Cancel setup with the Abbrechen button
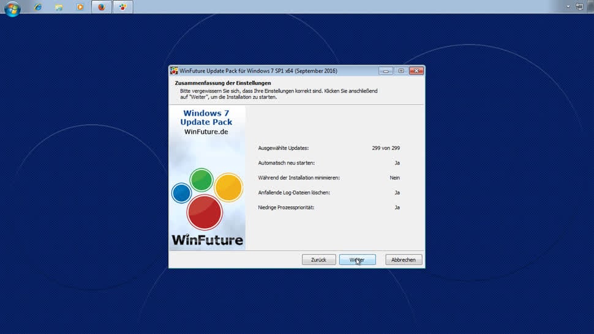Image resolution: width=594 pixels, height=334 pixels. [x=404, y=260]
